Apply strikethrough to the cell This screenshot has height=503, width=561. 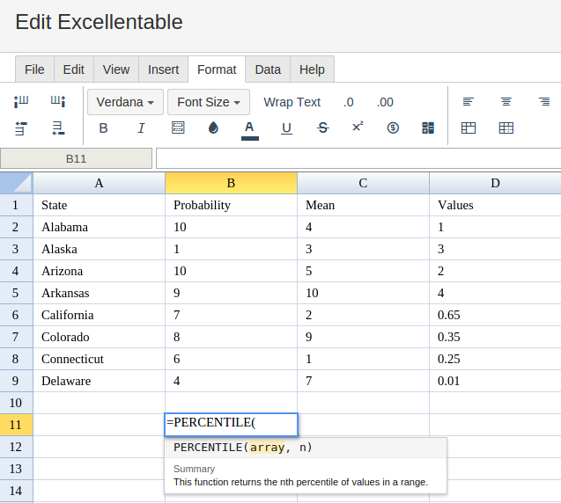(322, 128)
